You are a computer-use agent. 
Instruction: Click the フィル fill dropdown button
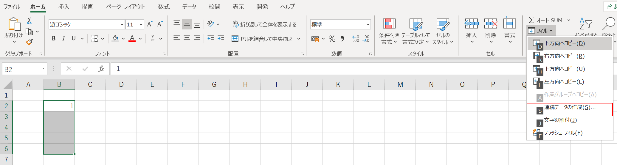tap(541, 31)
